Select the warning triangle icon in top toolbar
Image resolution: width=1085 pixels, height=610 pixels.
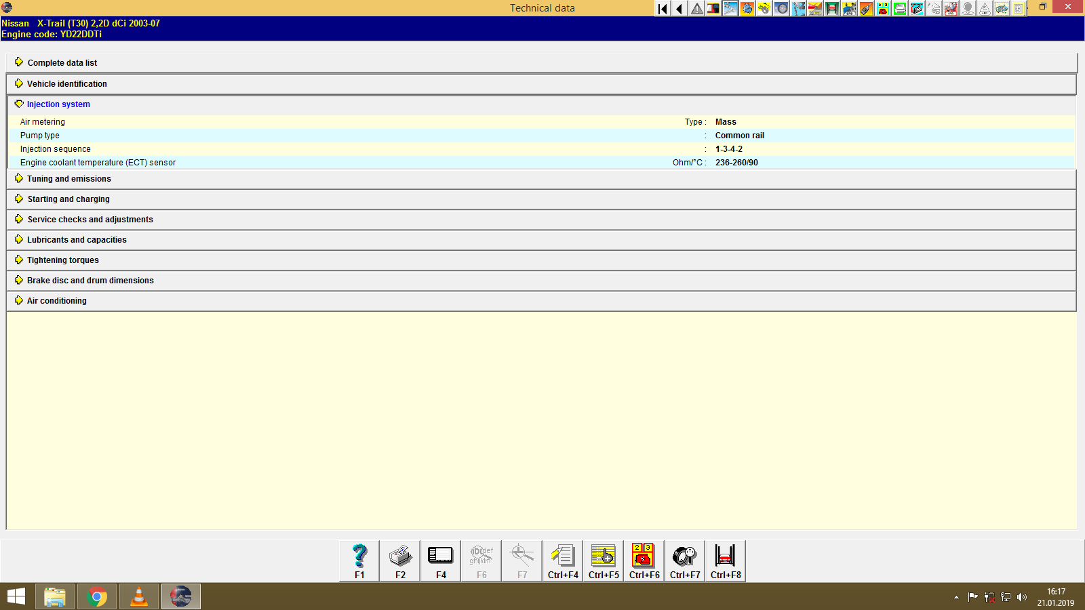click(x=696, y=9)
